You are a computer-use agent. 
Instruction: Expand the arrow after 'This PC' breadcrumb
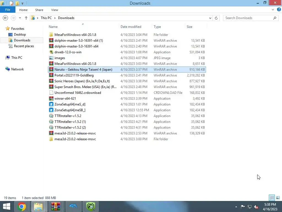click(55, 18)
